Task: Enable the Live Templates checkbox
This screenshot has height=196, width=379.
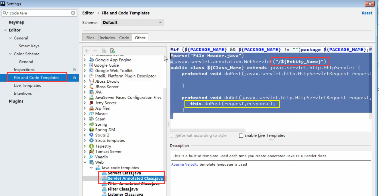Action: (241, 136)
